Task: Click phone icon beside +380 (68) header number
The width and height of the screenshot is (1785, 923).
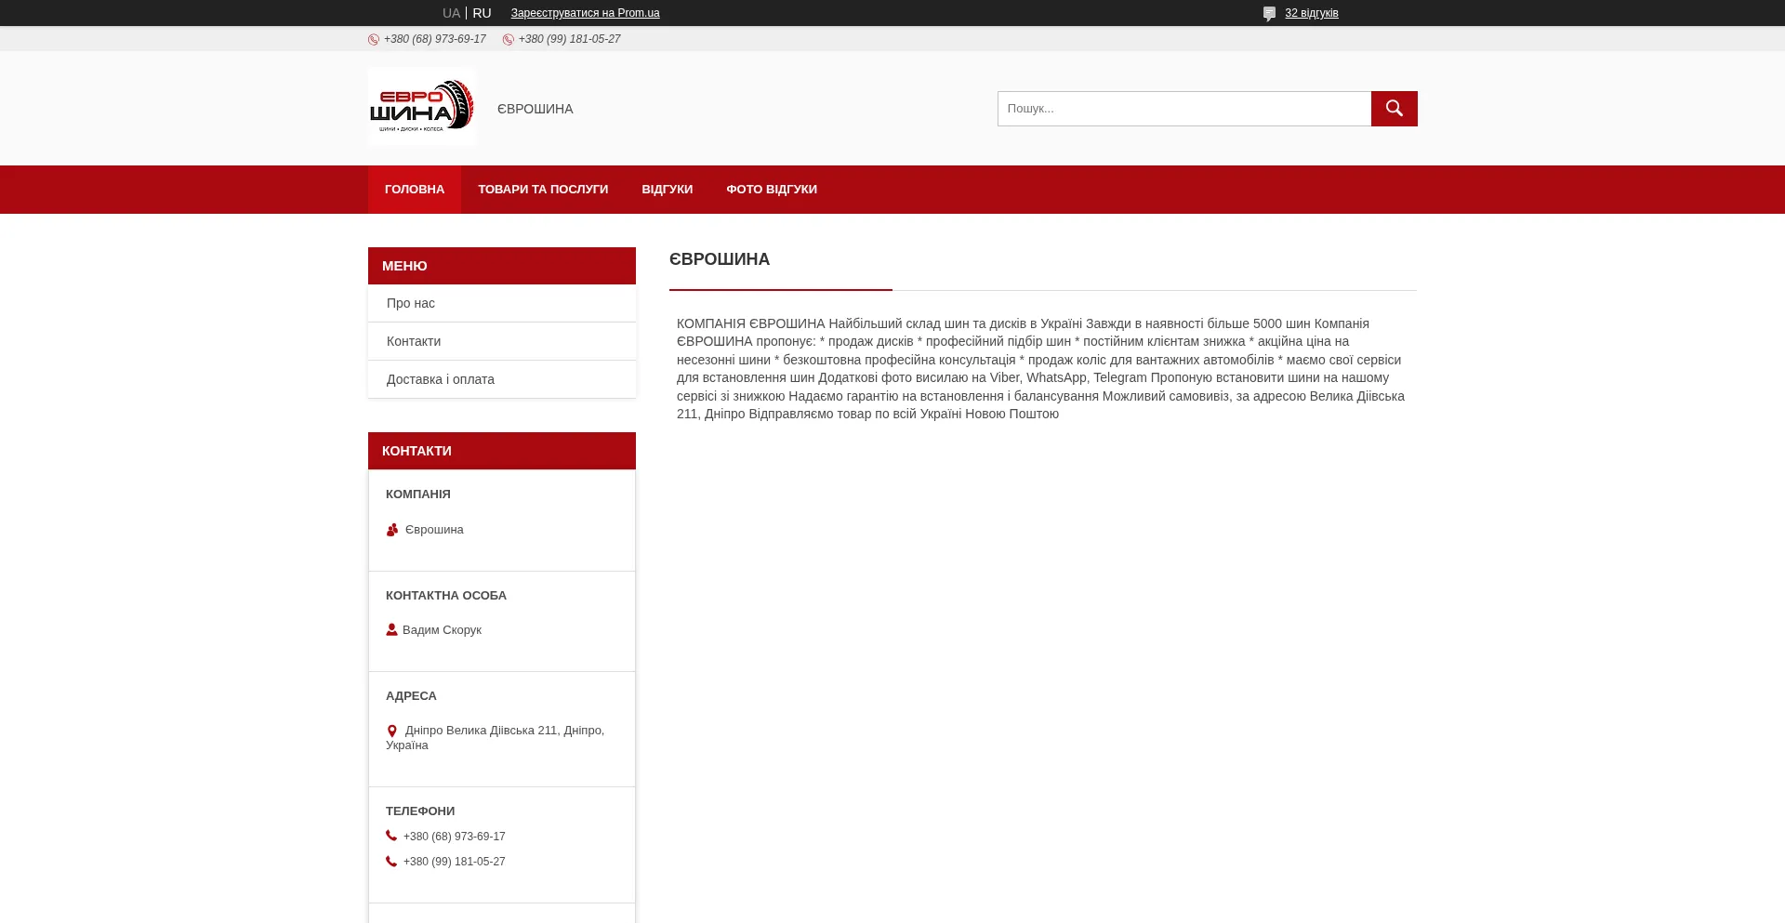Action: 374,40
